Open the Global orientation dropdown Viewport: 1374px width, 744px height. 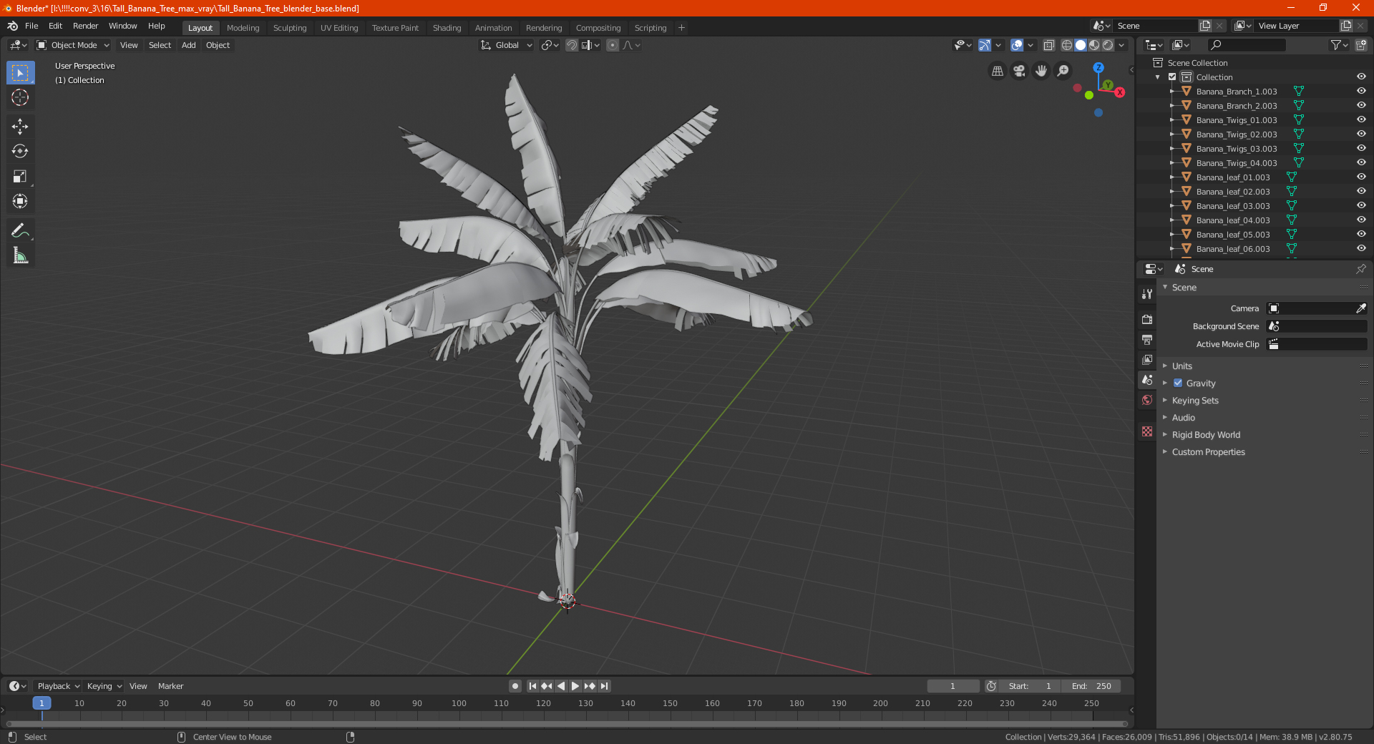point(507,45)
